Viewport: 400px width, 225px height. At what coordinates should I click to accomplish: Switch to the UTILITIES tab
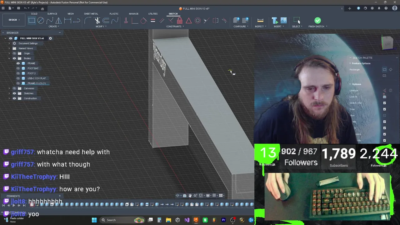pyautogui.click(x=153, y=14)
